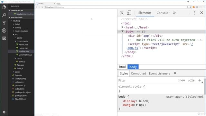Image resolution: width=206 pixels, height=116 pixels.
Task: Click the body breadcrumb
Action: [133, 67]
